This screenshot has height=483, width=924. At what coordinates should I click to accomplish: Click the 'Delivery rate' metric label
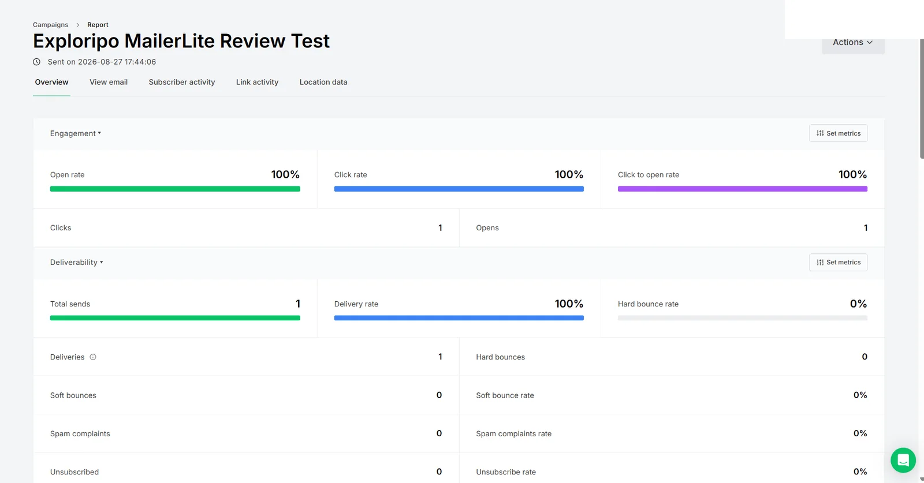[x=356, y=304]
